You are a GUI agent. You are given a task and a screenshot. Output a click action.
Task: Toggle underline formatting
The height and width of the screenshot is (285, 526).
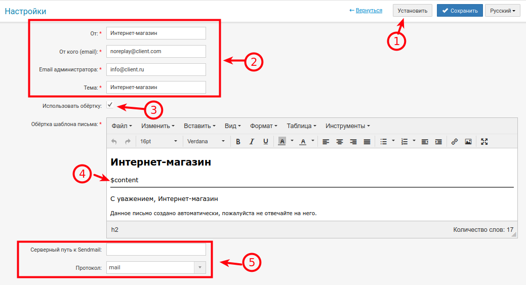[x=265, y=142]
